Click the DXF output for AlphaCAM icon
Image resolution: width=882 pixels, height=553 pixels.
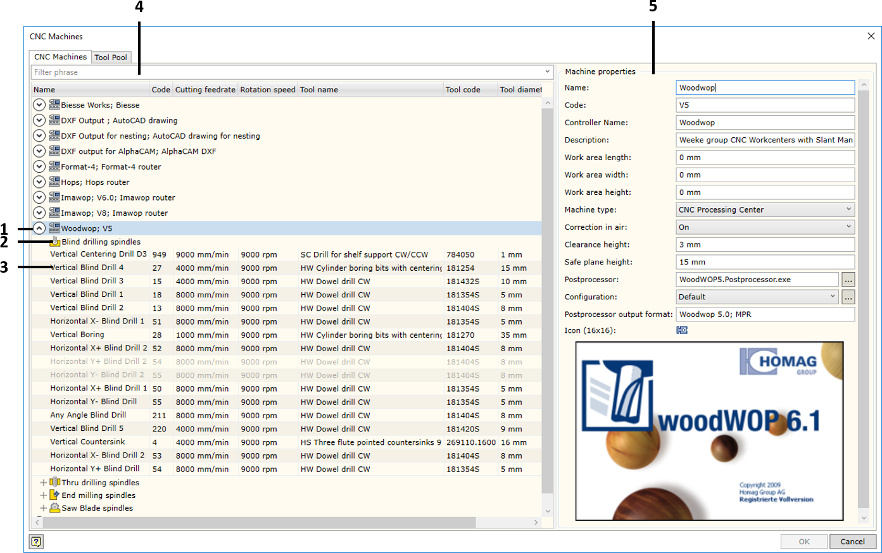pyautogui.click(x=54, y=151)
